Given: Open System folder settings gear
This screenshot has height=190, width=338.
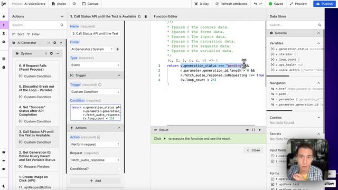Looking at the screenshot, I should tap(51, 53).
